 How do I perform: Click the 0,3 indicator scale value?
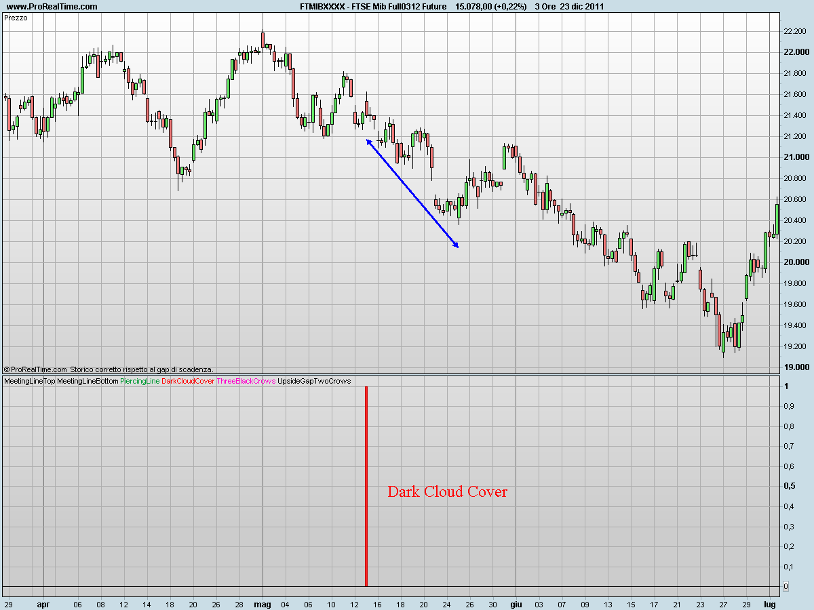[788, 526]
